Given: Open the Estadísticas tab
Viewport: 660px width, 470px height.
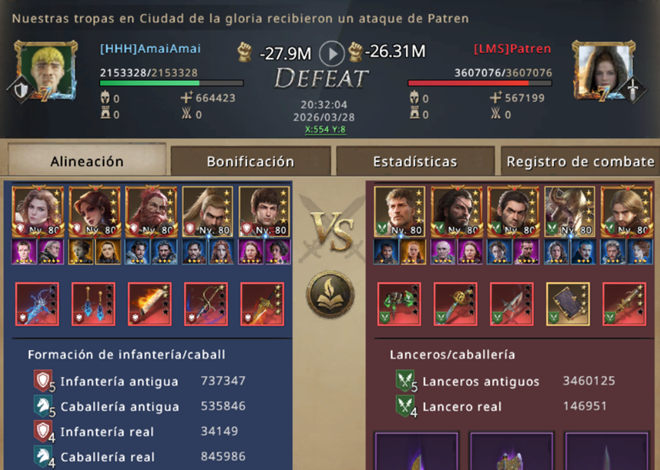Looking at the screenshot, I should (415, 162).
